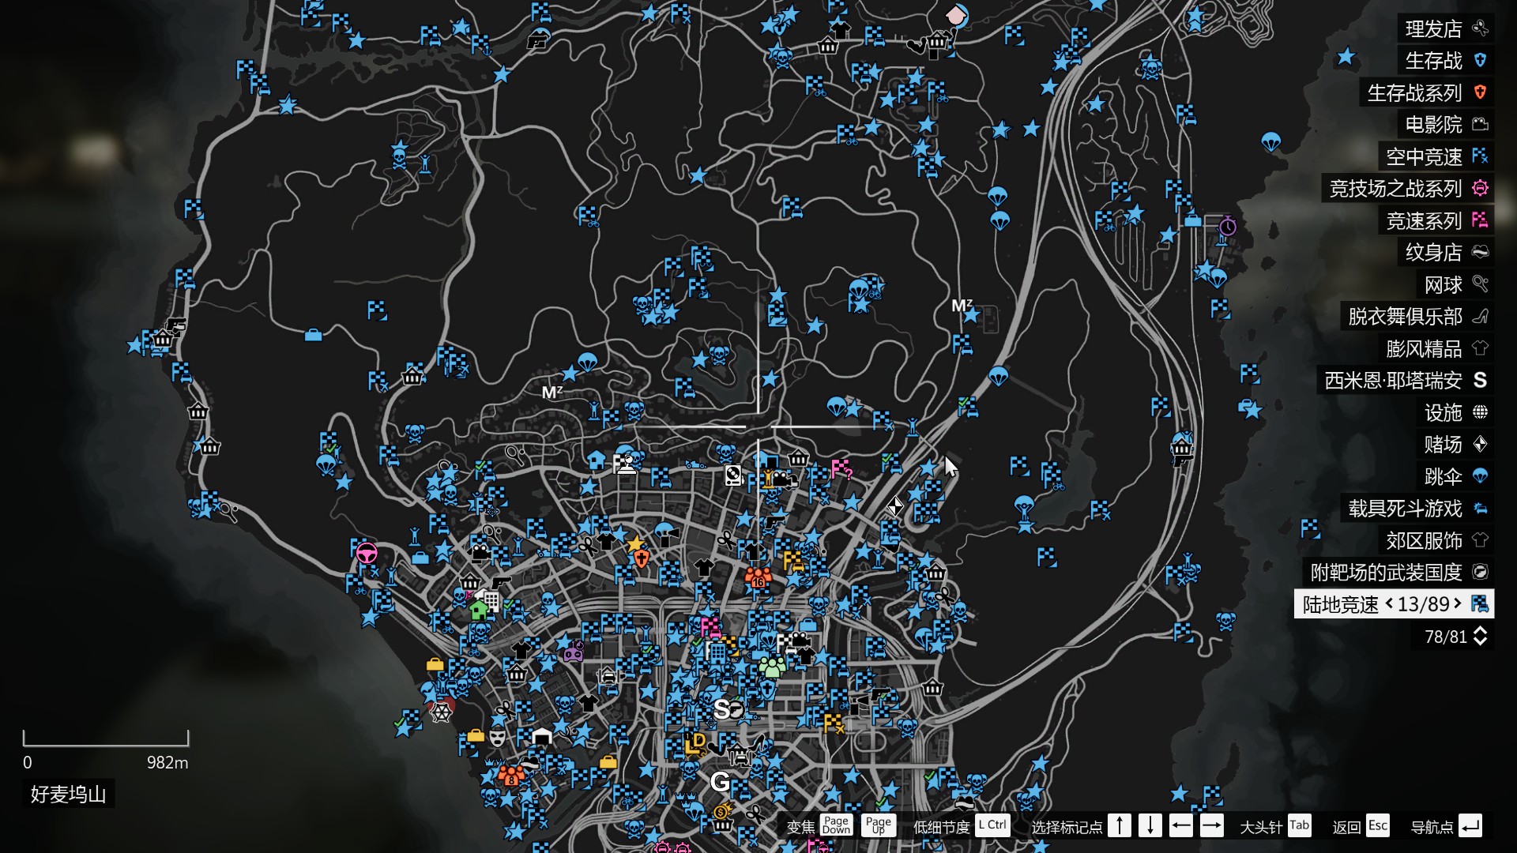This screenshot has width=1517, height=853.
Task: Click the Page Down 变焦 zoom key
Action: tap(836, 825)
